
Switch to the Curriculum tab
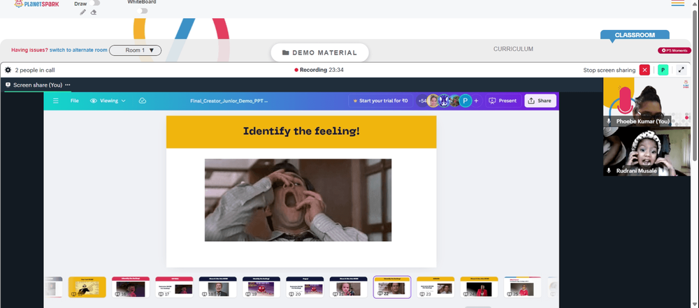coord(513,49)
